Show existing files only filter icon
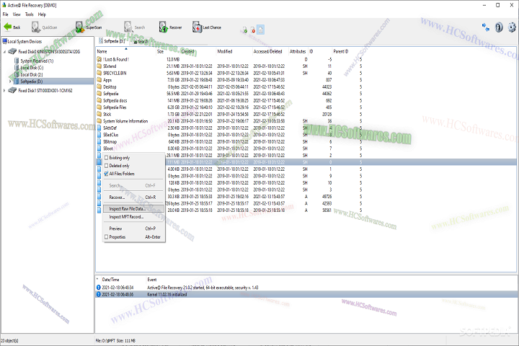This screenshot has width=519, height=346. [245, 30]
